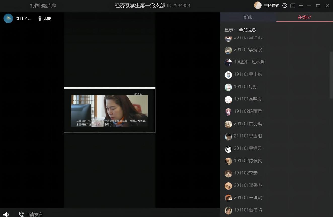
Task: Select member 201101郑俊杰 in list
Action: pyautogui.click(x=248, y=185)
